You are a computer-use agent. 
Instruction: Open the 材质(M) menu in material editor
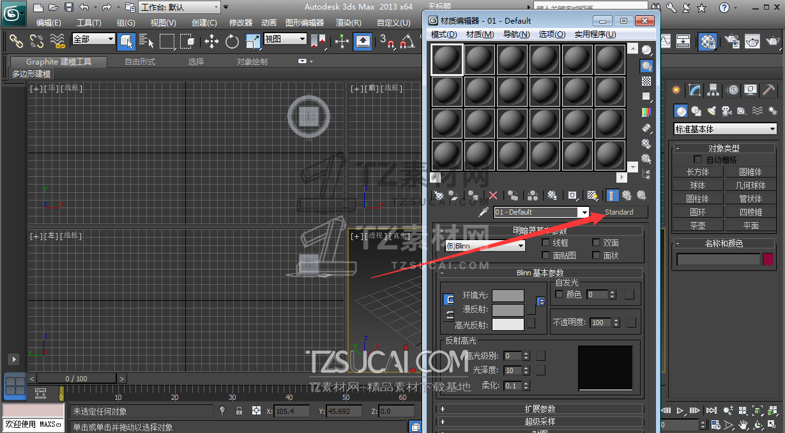480,34
